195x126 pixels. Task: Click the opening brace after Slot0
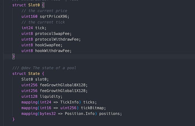43,5
